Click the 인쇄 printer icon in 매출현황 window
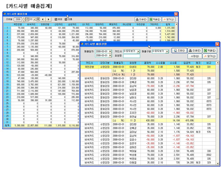This screenshot has height=170, width=223. [195, 51]
